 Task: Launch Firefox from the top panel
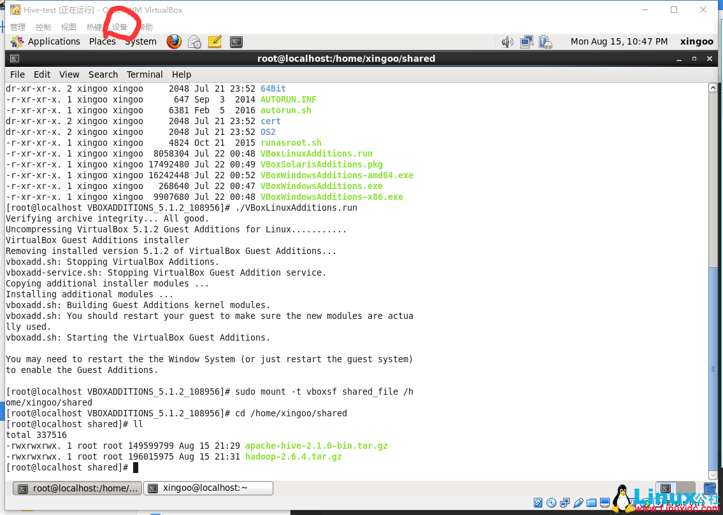click(173, 41)
